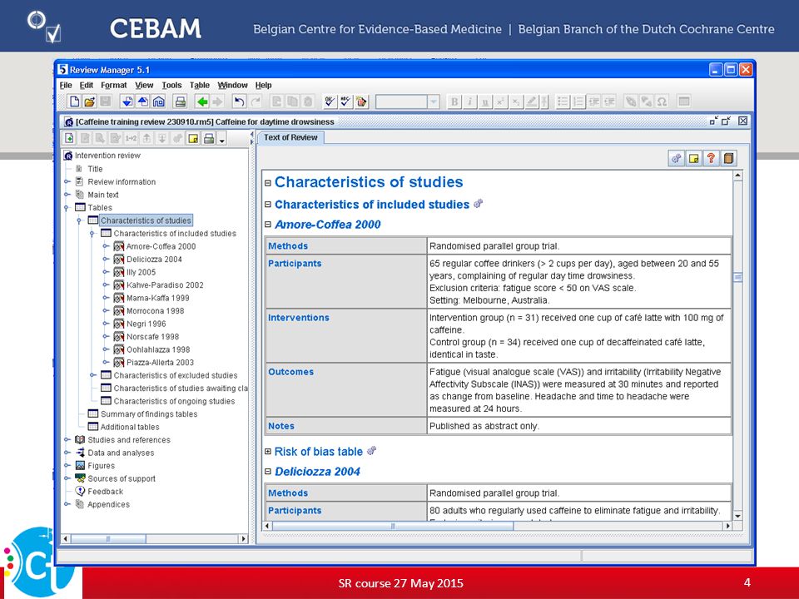Click the yellow note icon in outline toolbar
The width and height of the screenshot is (799, 599).
pos(192,138)
